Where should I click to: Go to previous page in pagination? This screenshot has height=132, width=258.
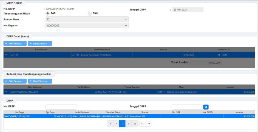point(117,124)
